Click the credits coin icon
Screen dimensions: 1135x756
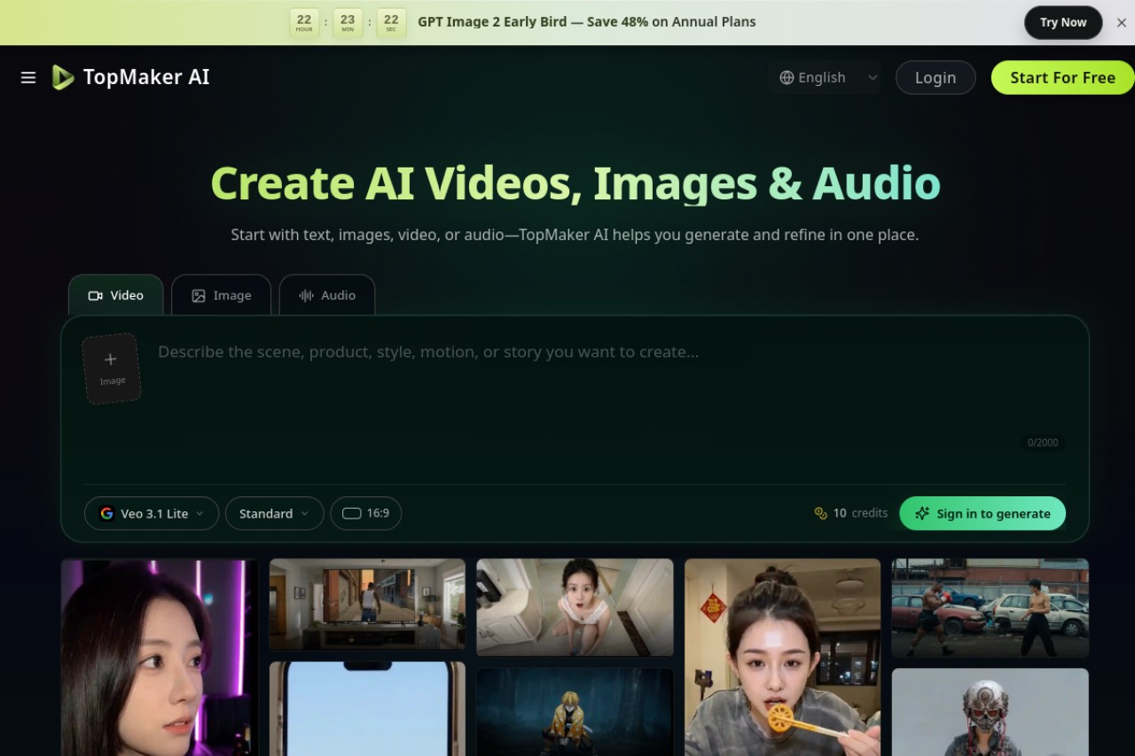pyautogui.click(x=820, y=513)
